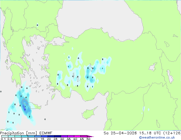
Task: Click the 40–45 mm magenta legend swatch
Action: 77,136
